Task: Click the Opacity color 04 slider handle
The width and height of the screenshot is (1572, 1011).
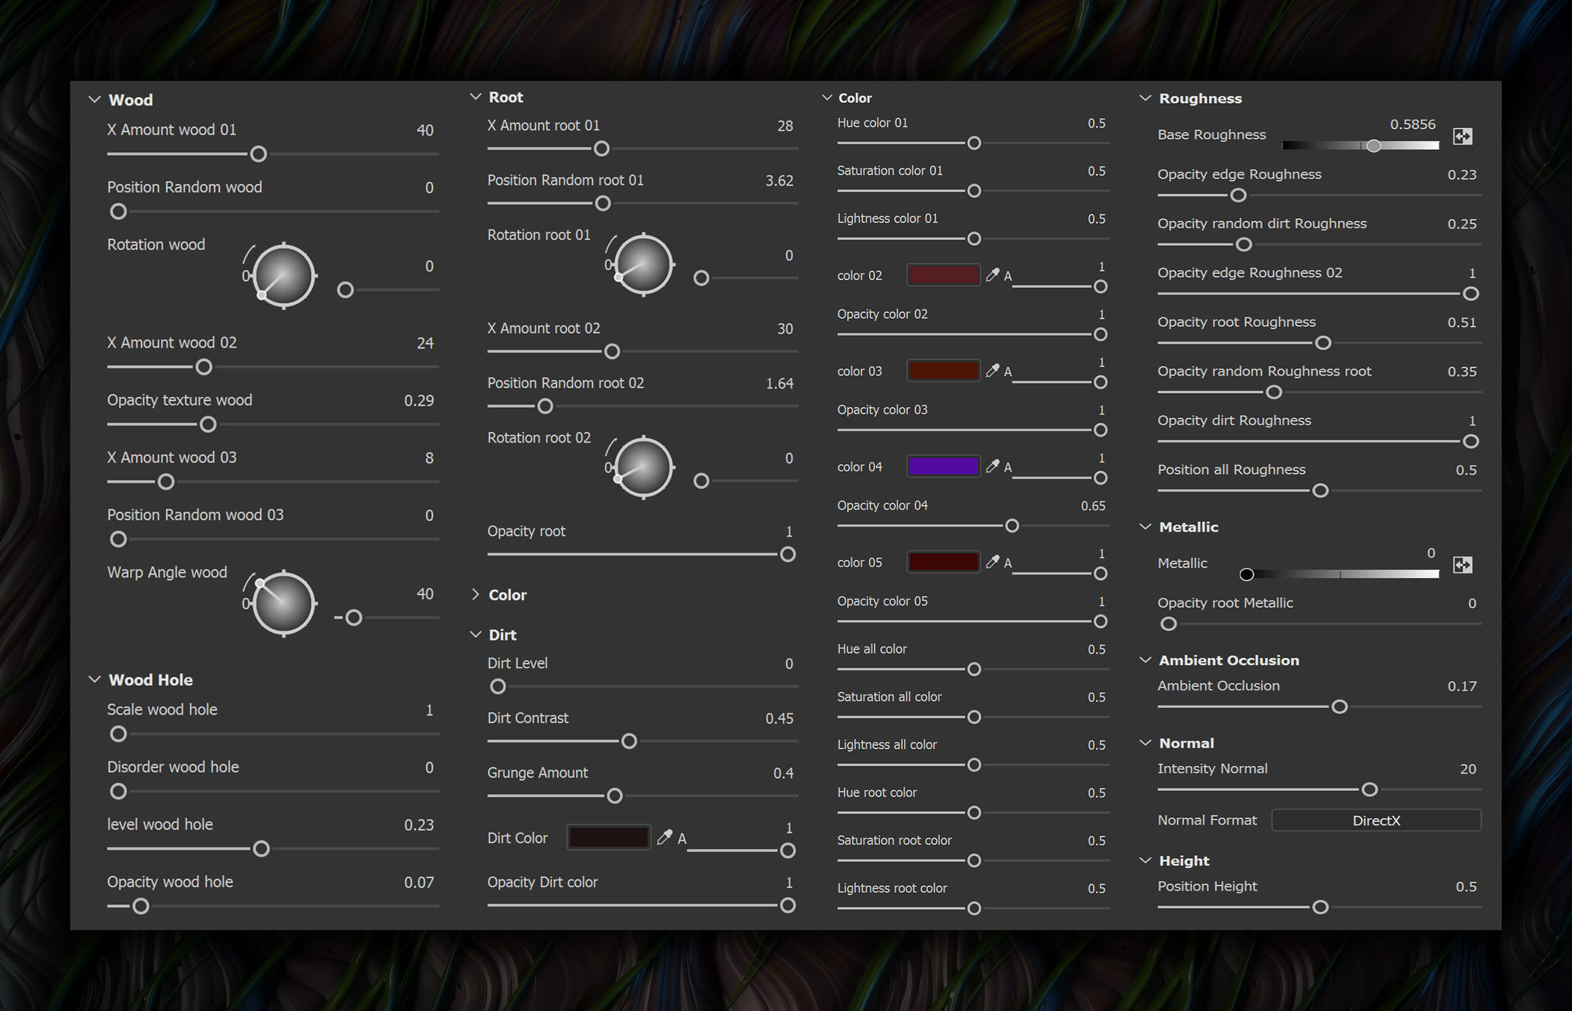Action: (x=1012, y=526)
